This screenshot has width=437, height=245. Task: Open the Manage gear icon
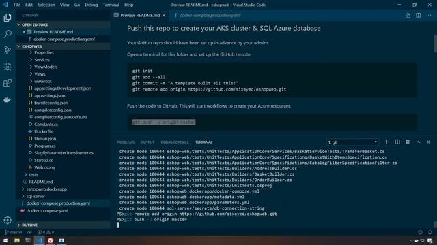tap(8, 220)
